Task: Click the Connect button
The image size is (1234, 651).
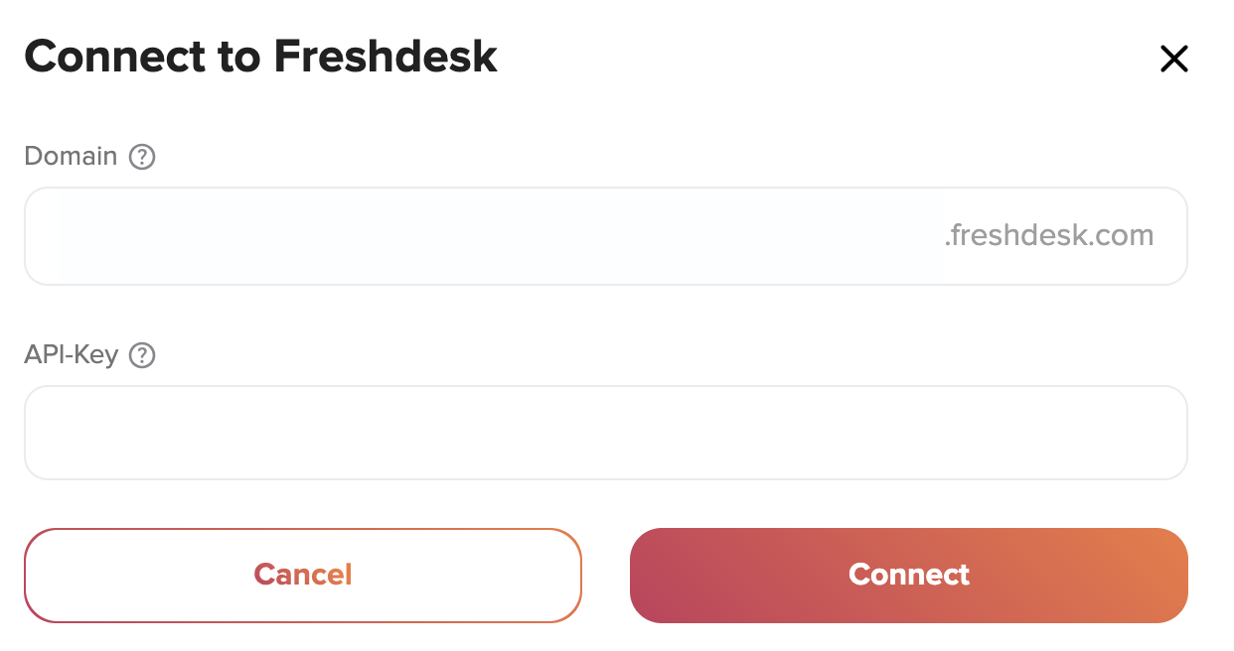Action: coord(909,576)
